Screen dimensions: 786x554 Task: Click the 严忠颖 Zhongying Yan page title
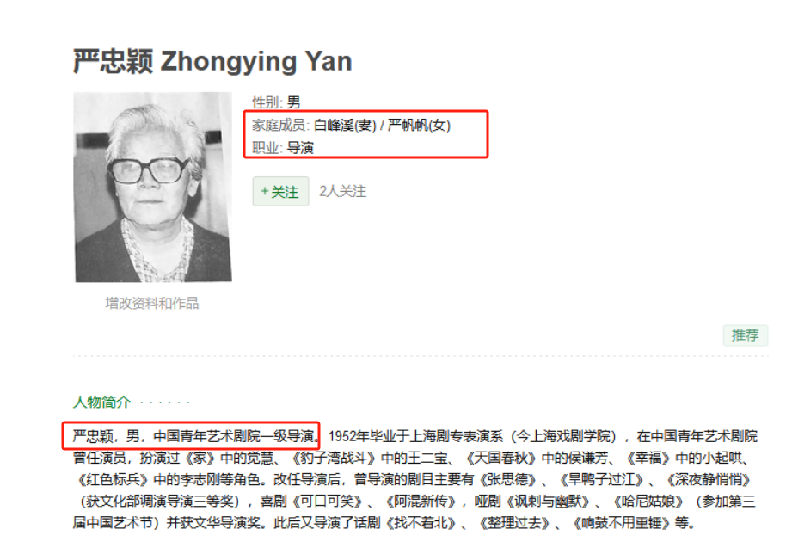pyautogui.click(x=212, y=62)
